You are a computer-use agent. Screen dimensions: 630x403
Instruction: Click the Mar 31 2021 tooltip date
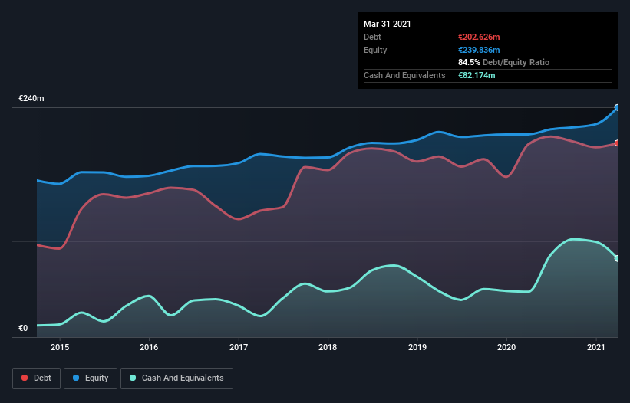(388, 24)
